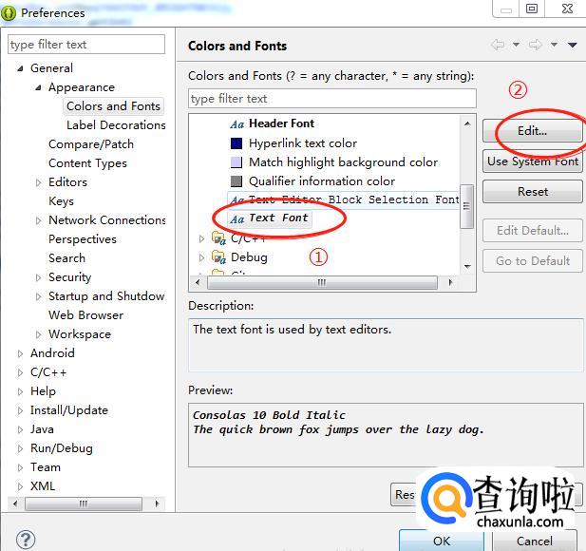The image size is (586, 551).
Task: Expand the Security tree node
Action: click(38, 277)
